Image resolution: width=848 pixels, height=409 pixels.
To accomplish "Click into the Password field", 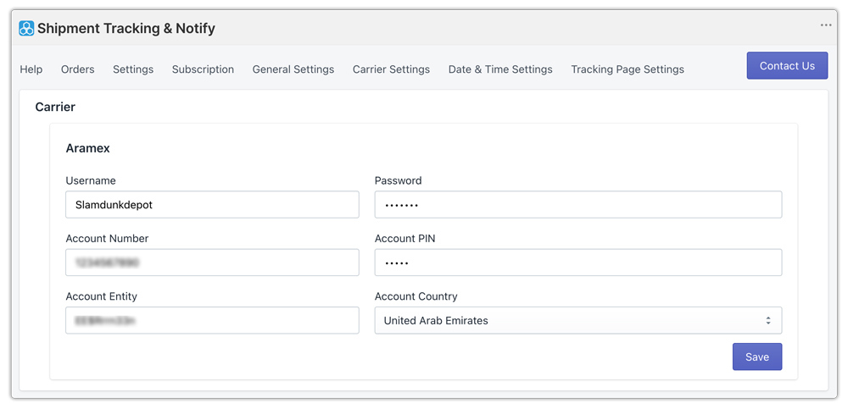I will click(578, 205).
